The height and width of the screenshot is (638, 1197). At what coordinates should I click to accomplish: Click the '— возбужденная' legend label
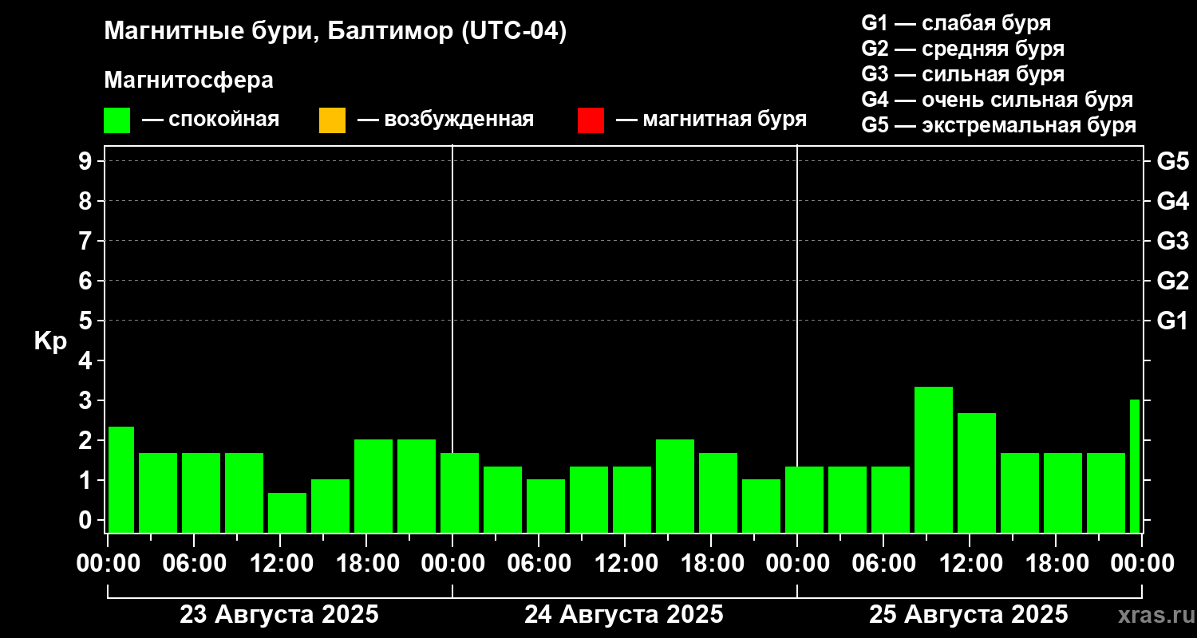click(445, 120)
